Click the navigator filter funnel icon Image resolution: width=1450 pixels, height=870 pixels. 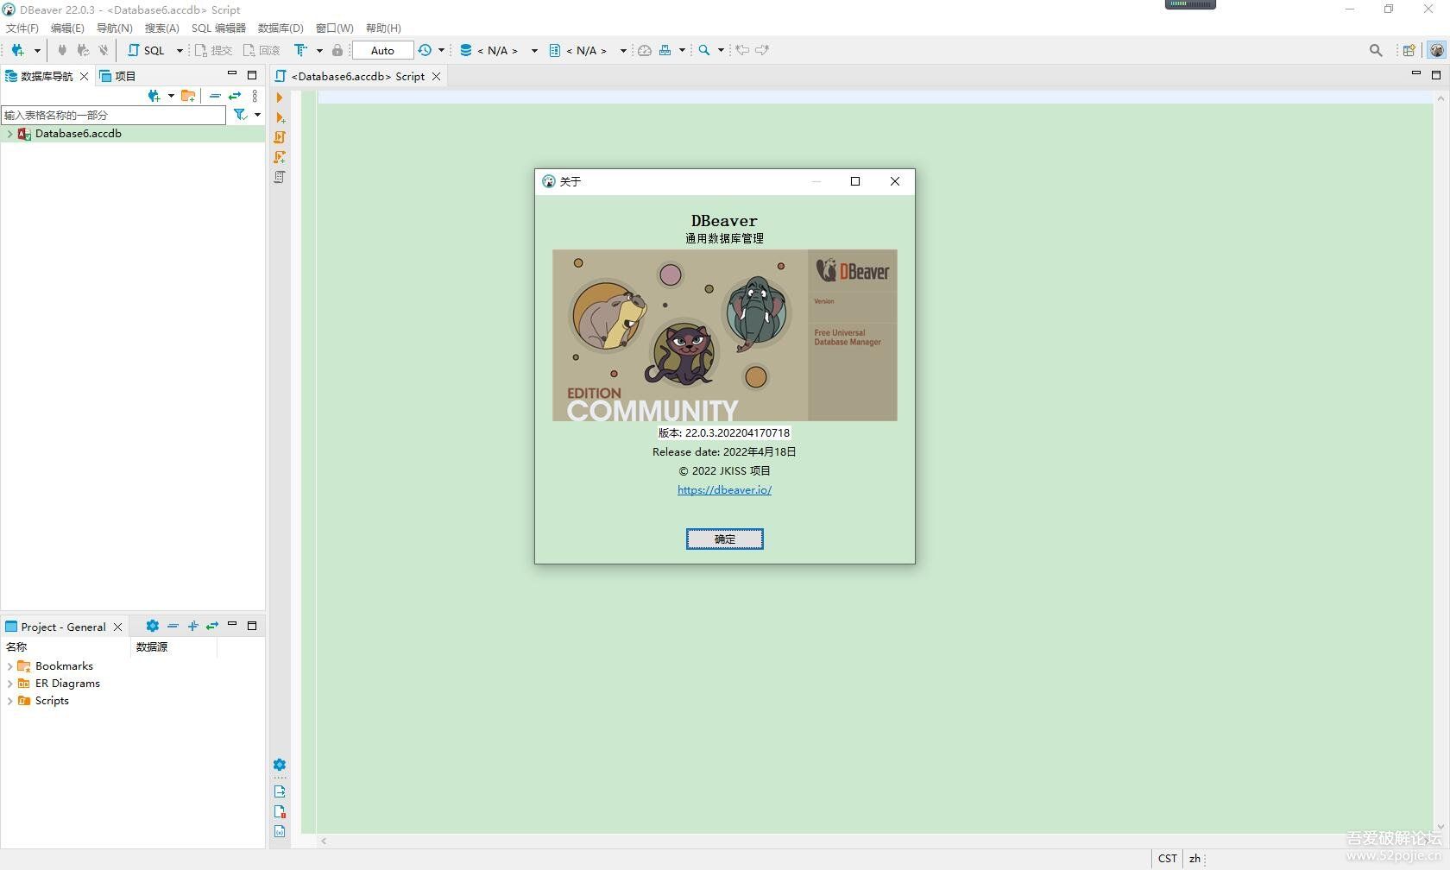(240, 115)
